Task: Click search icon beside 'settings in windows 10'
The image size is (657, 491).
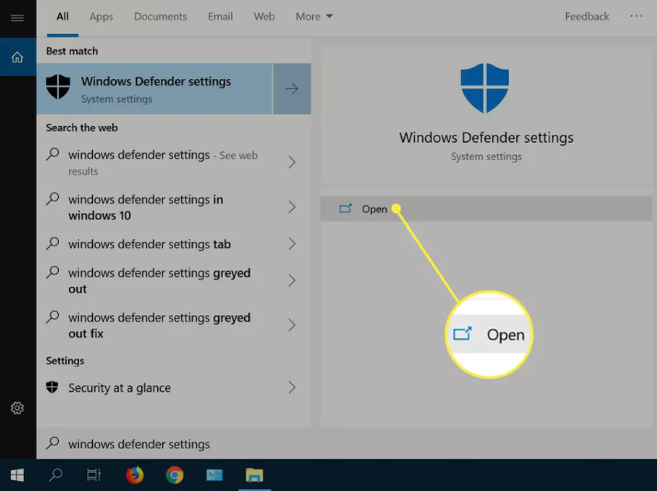Action: [52, 199]
